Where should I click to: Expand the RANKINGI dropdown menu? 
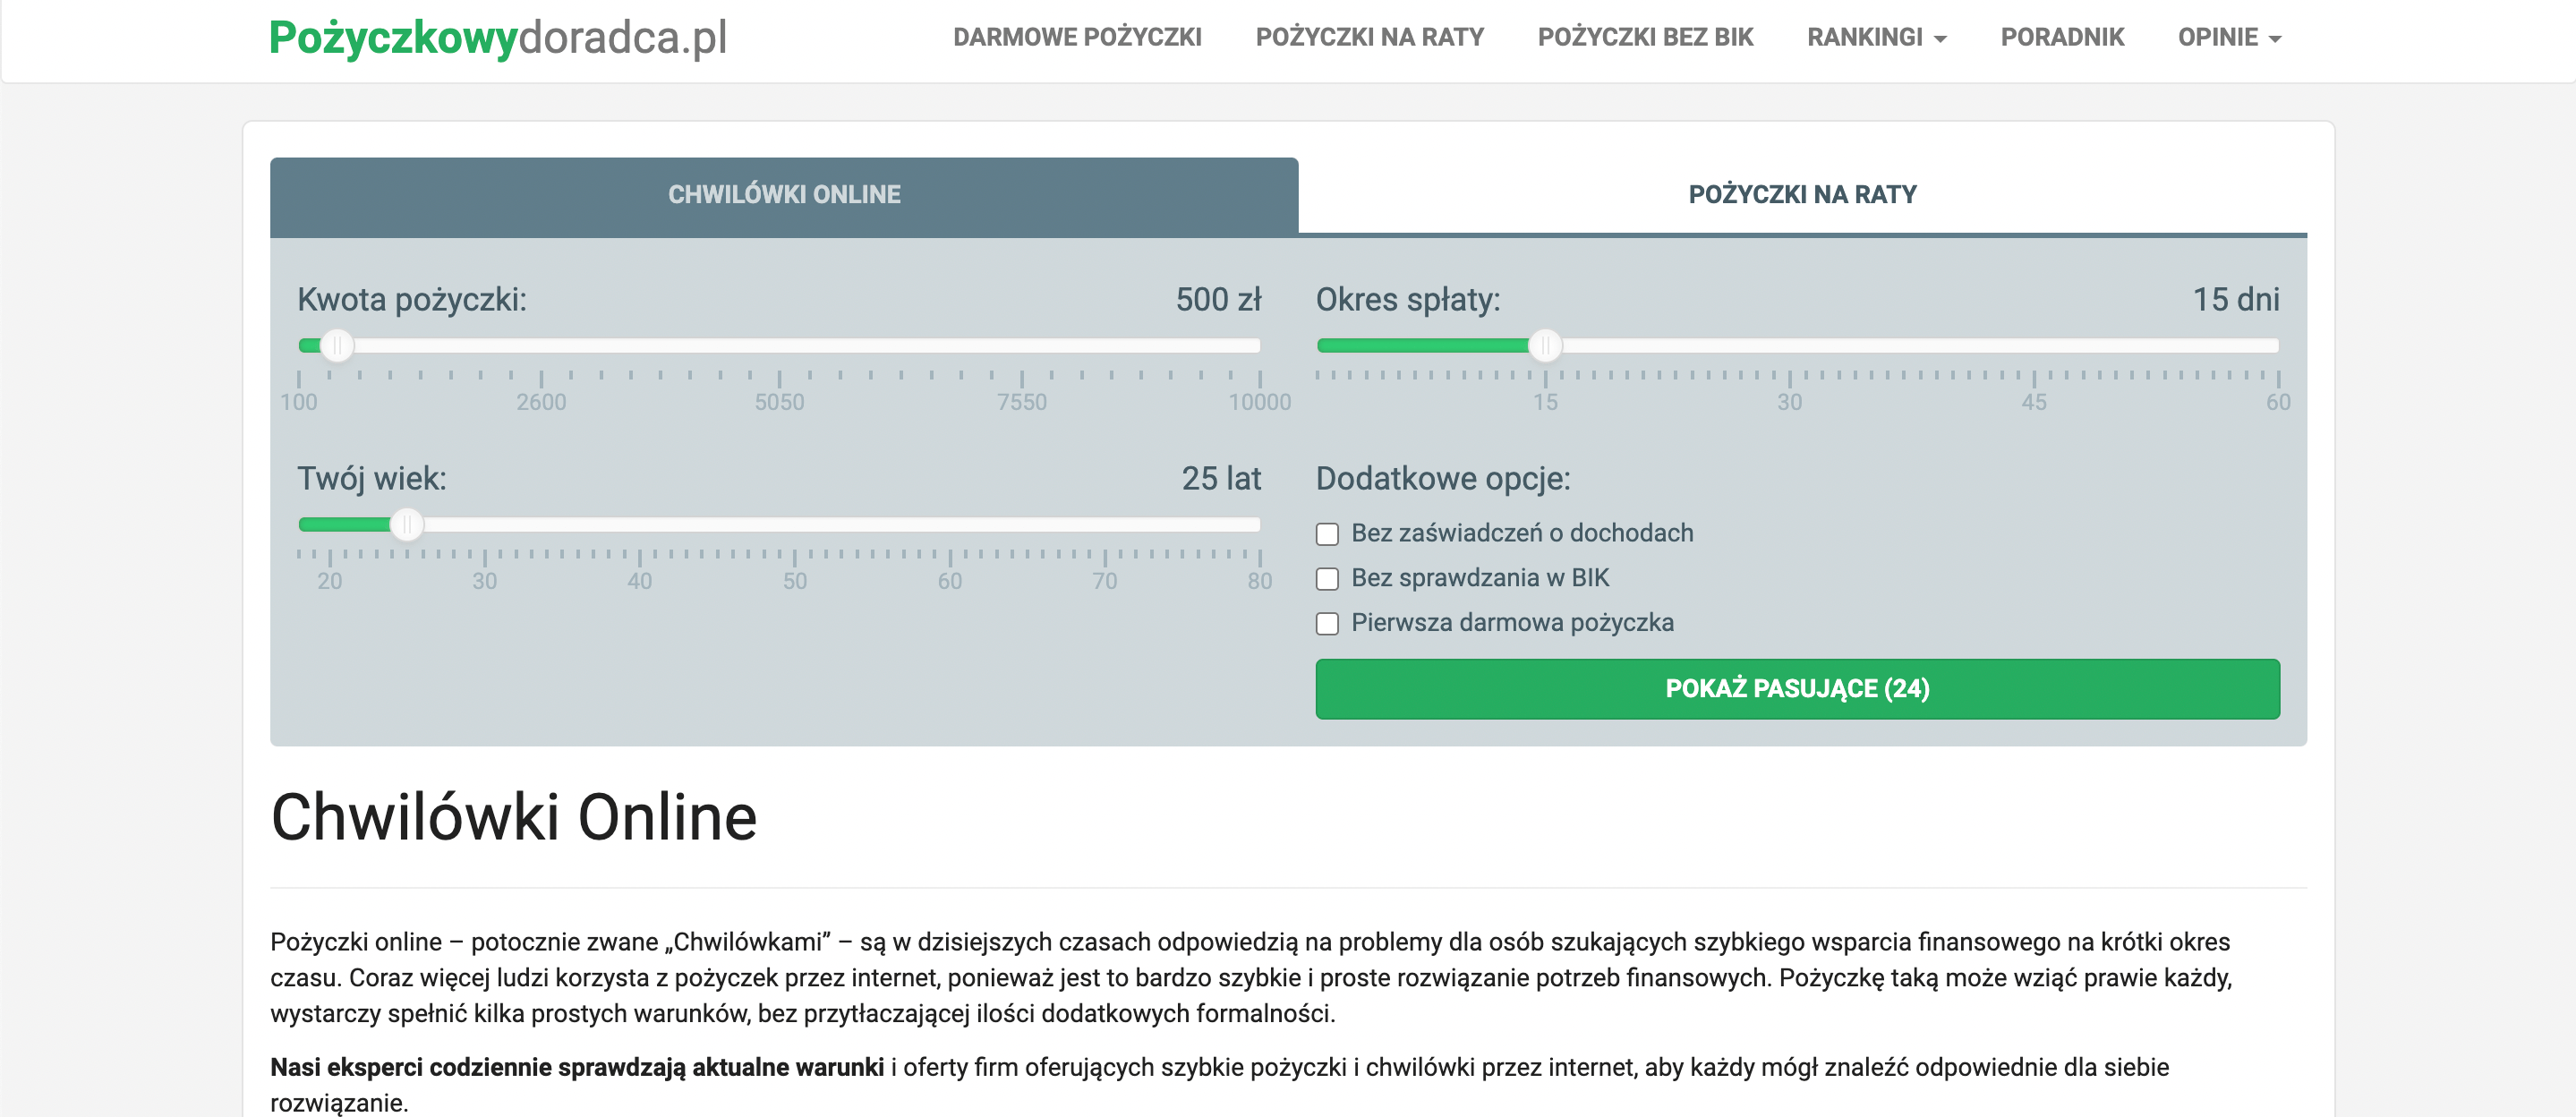point(1876,37)
